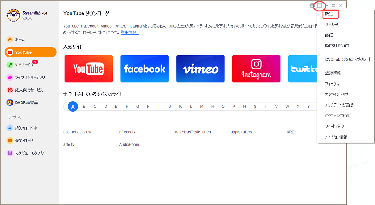Show ダウンロード中 library list
The height and width of the screenshot is (205, 375).
click(x=26, y=128)
